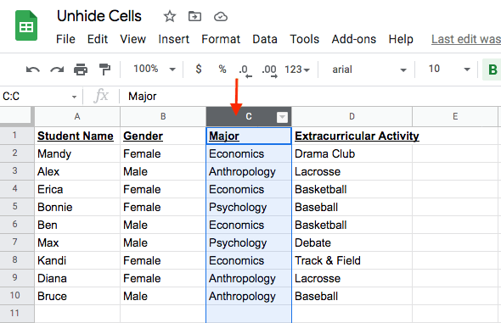
Task: Toggle bold formatting
Action: [x=492, y=70]
